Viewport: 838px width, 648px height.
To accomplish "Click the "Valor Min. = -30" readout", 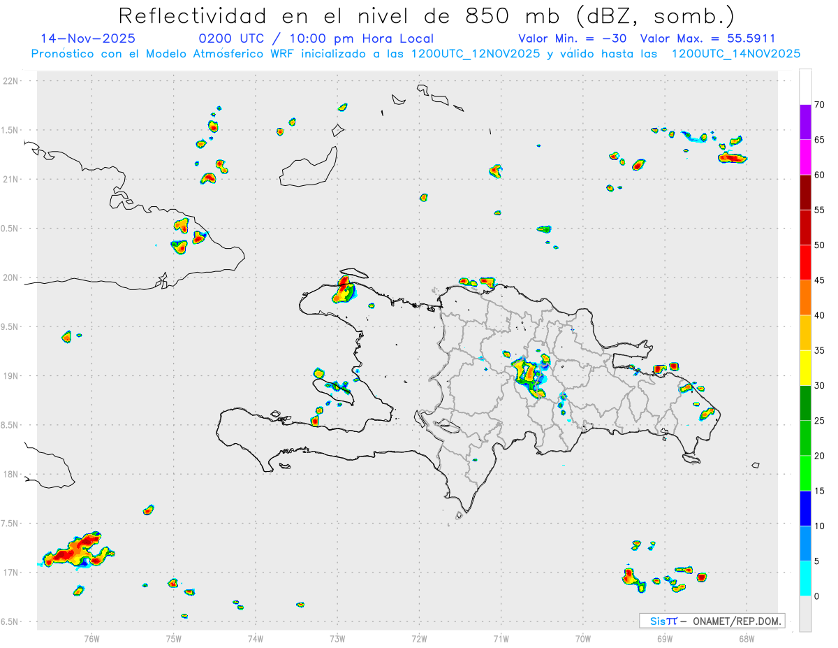I will 573,38.
